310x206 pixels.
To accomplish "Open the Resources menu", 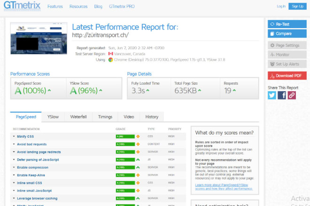I will (78, 7).
